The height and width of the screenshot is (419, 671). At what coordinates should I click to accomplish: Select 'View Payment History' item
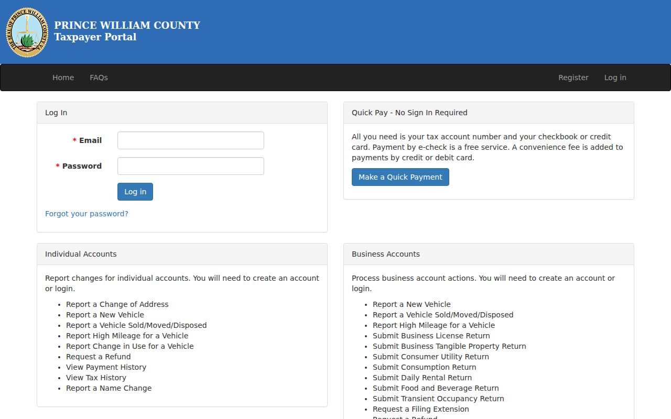106,367
